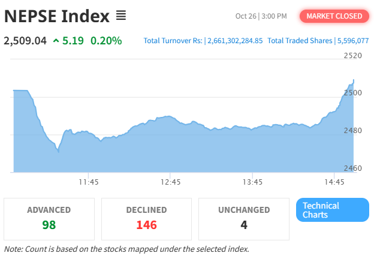Click the 11:45 time label on chart axis
The image size is (374, 262).
[88, 182]
